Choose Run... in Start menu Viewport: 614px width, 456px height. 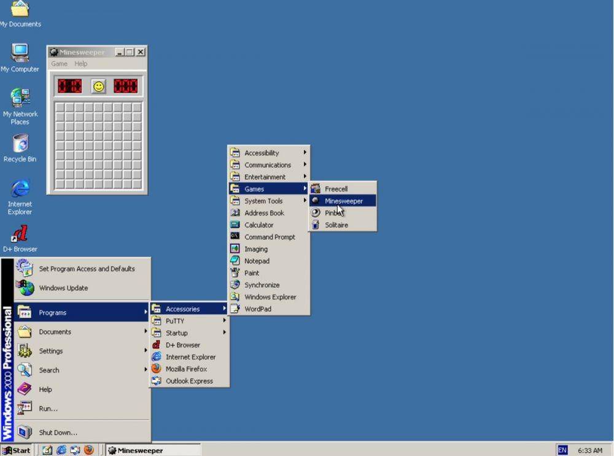82,408
